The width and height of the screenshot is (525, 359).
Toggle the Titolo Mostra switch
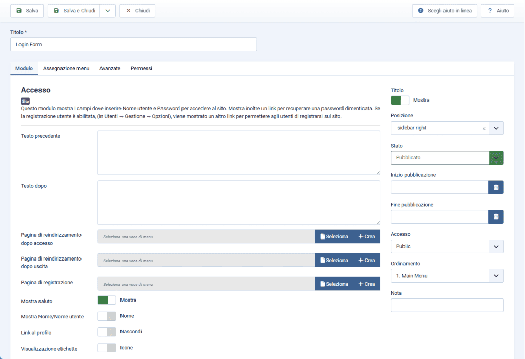click(x=400, y=100)
